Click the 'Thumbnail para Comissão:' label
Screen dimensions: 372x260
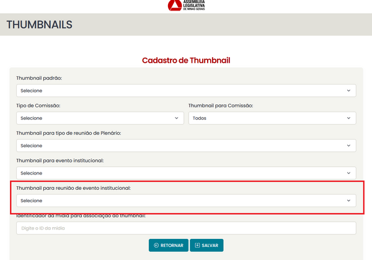coord(222,105)
